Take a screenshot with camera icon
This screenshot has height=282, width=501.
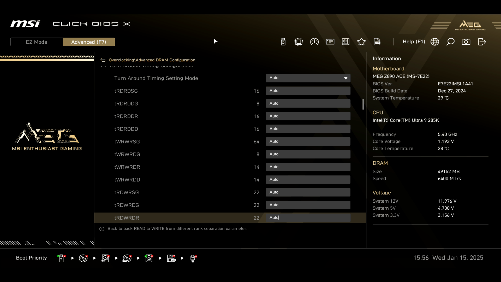(x=466, y=42)
